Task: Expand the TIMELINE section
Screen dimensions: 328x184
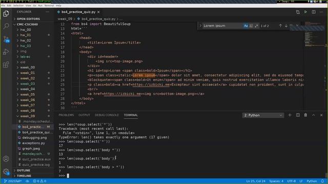Action: tap(24, 176)
